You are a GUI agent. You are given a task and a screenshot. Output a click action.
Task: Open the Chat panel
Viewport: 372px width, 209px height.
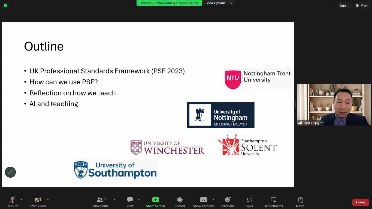click(x=130, y=202)
